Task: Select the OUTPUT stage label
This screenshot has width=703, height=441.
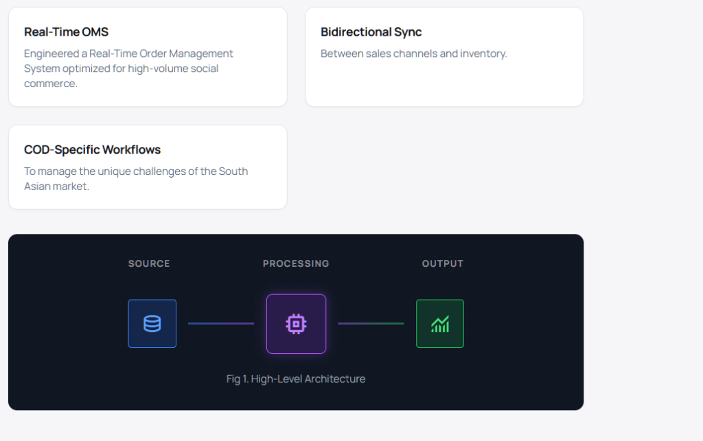Action: 442,263
